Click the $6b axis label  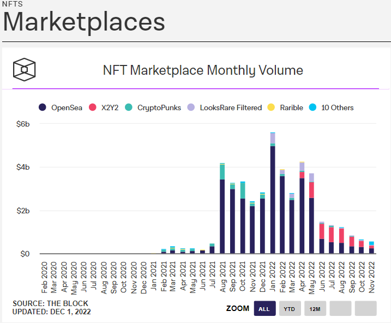(x=23, y=124)
